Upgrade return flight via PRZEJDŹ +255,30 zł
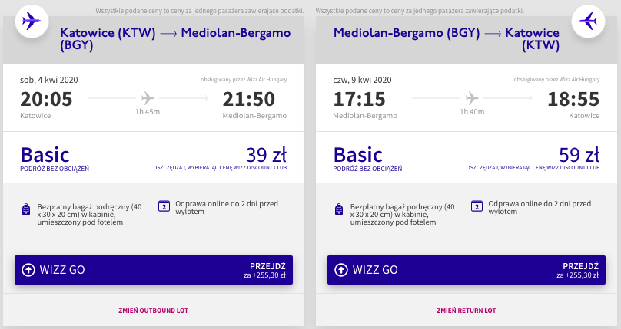Image resolution: width=621 pixels, height=329 pixels. pyautogui.click(x=576, y=270)
